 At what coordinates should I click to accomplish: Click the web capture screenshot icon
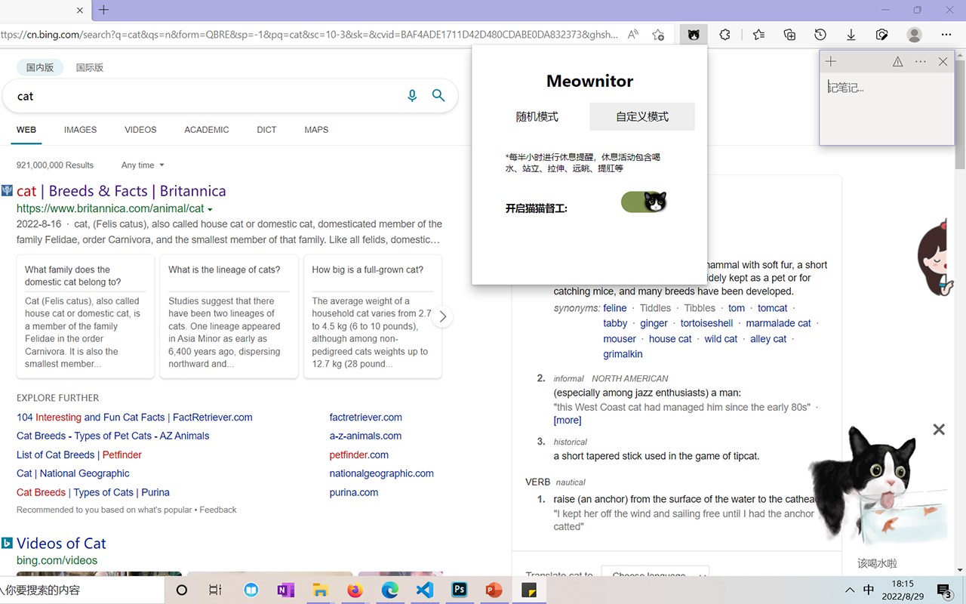tap(882, 35)
